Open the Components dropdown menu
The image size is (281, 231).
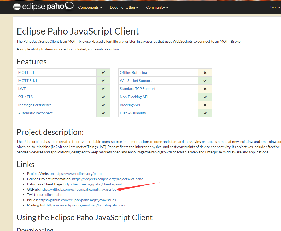90,7
